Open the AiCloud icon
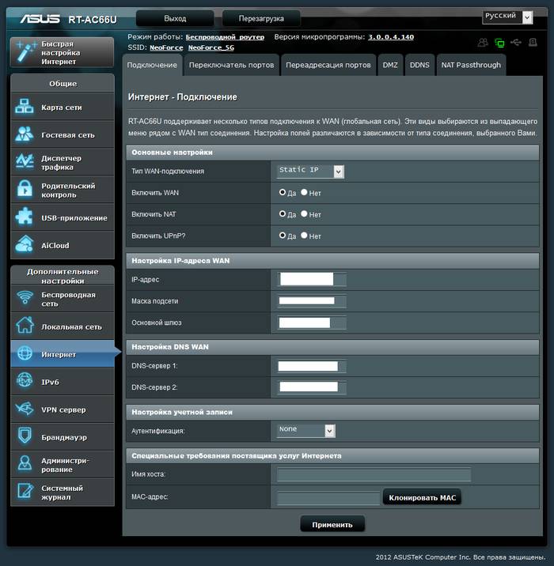 (25, 245)
